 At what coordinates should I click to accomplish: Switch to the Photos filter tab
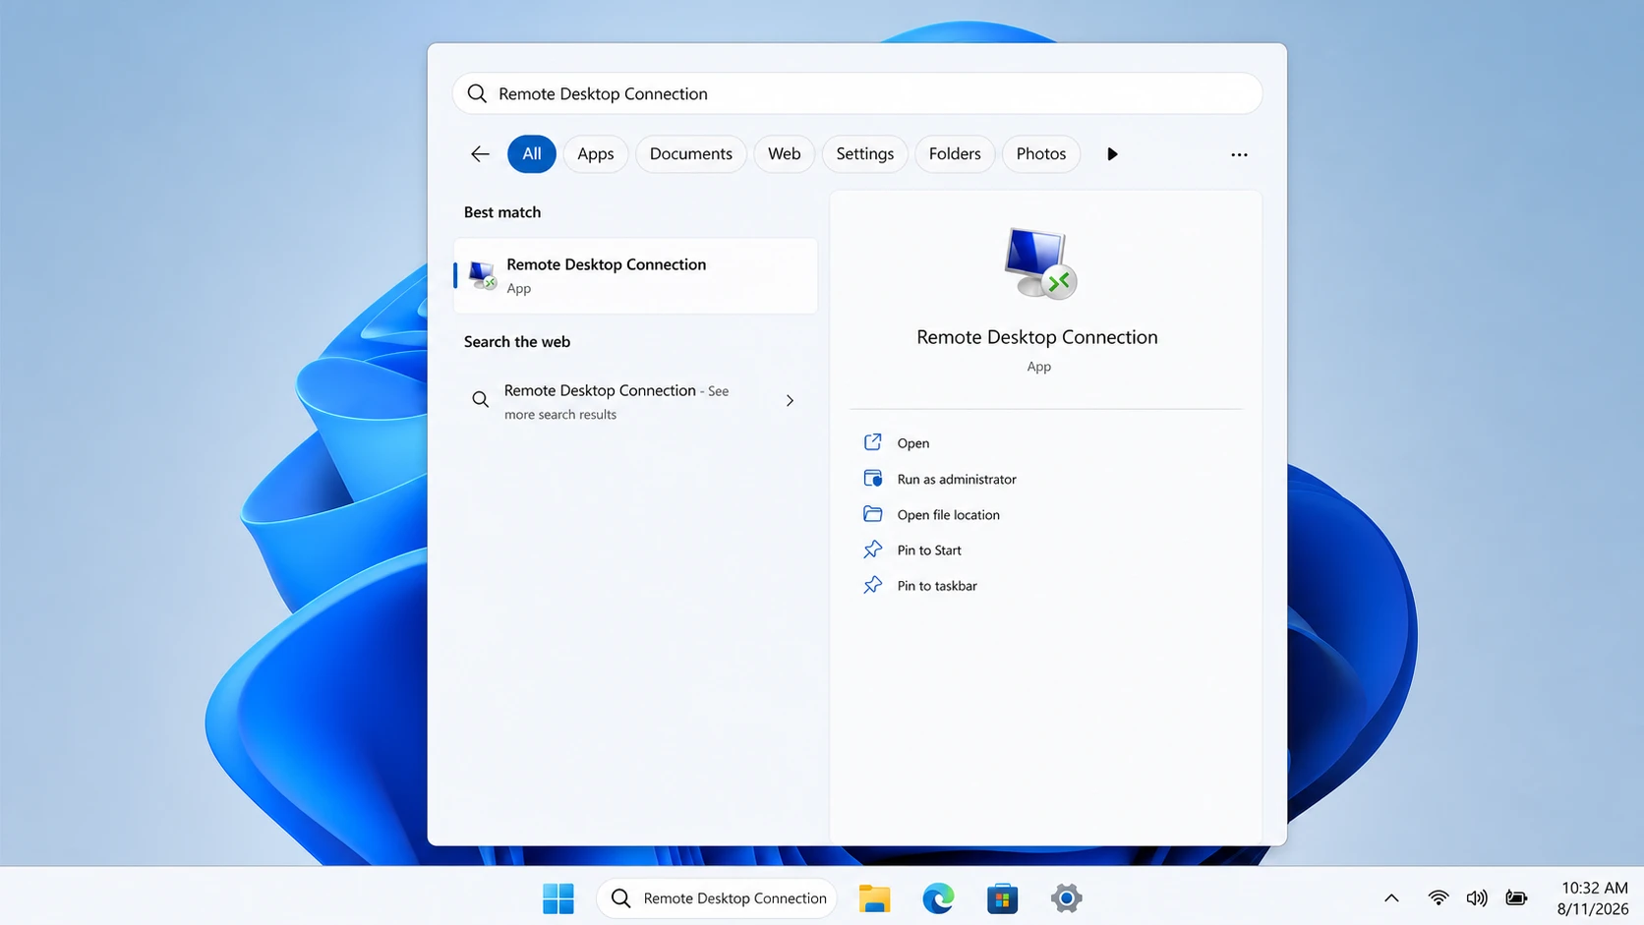(x=1041, y=154)
